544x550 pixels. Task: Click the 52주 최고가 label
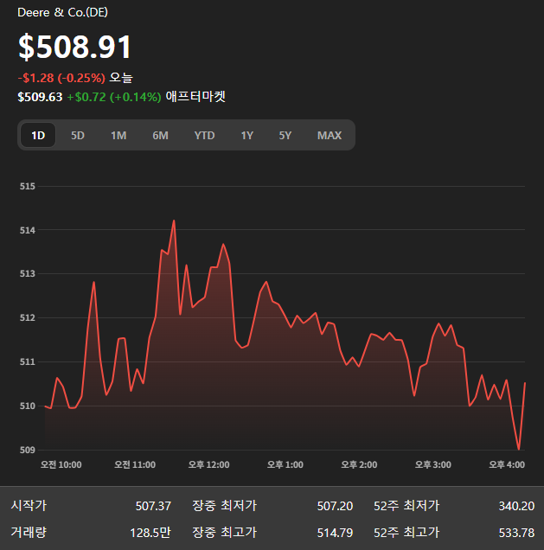coord(406,533)
